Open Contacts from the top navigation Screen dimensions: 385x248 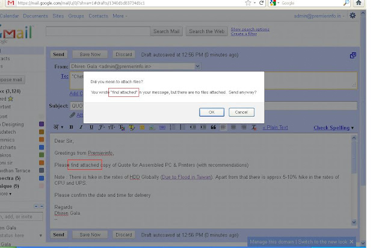pos(98,16)
